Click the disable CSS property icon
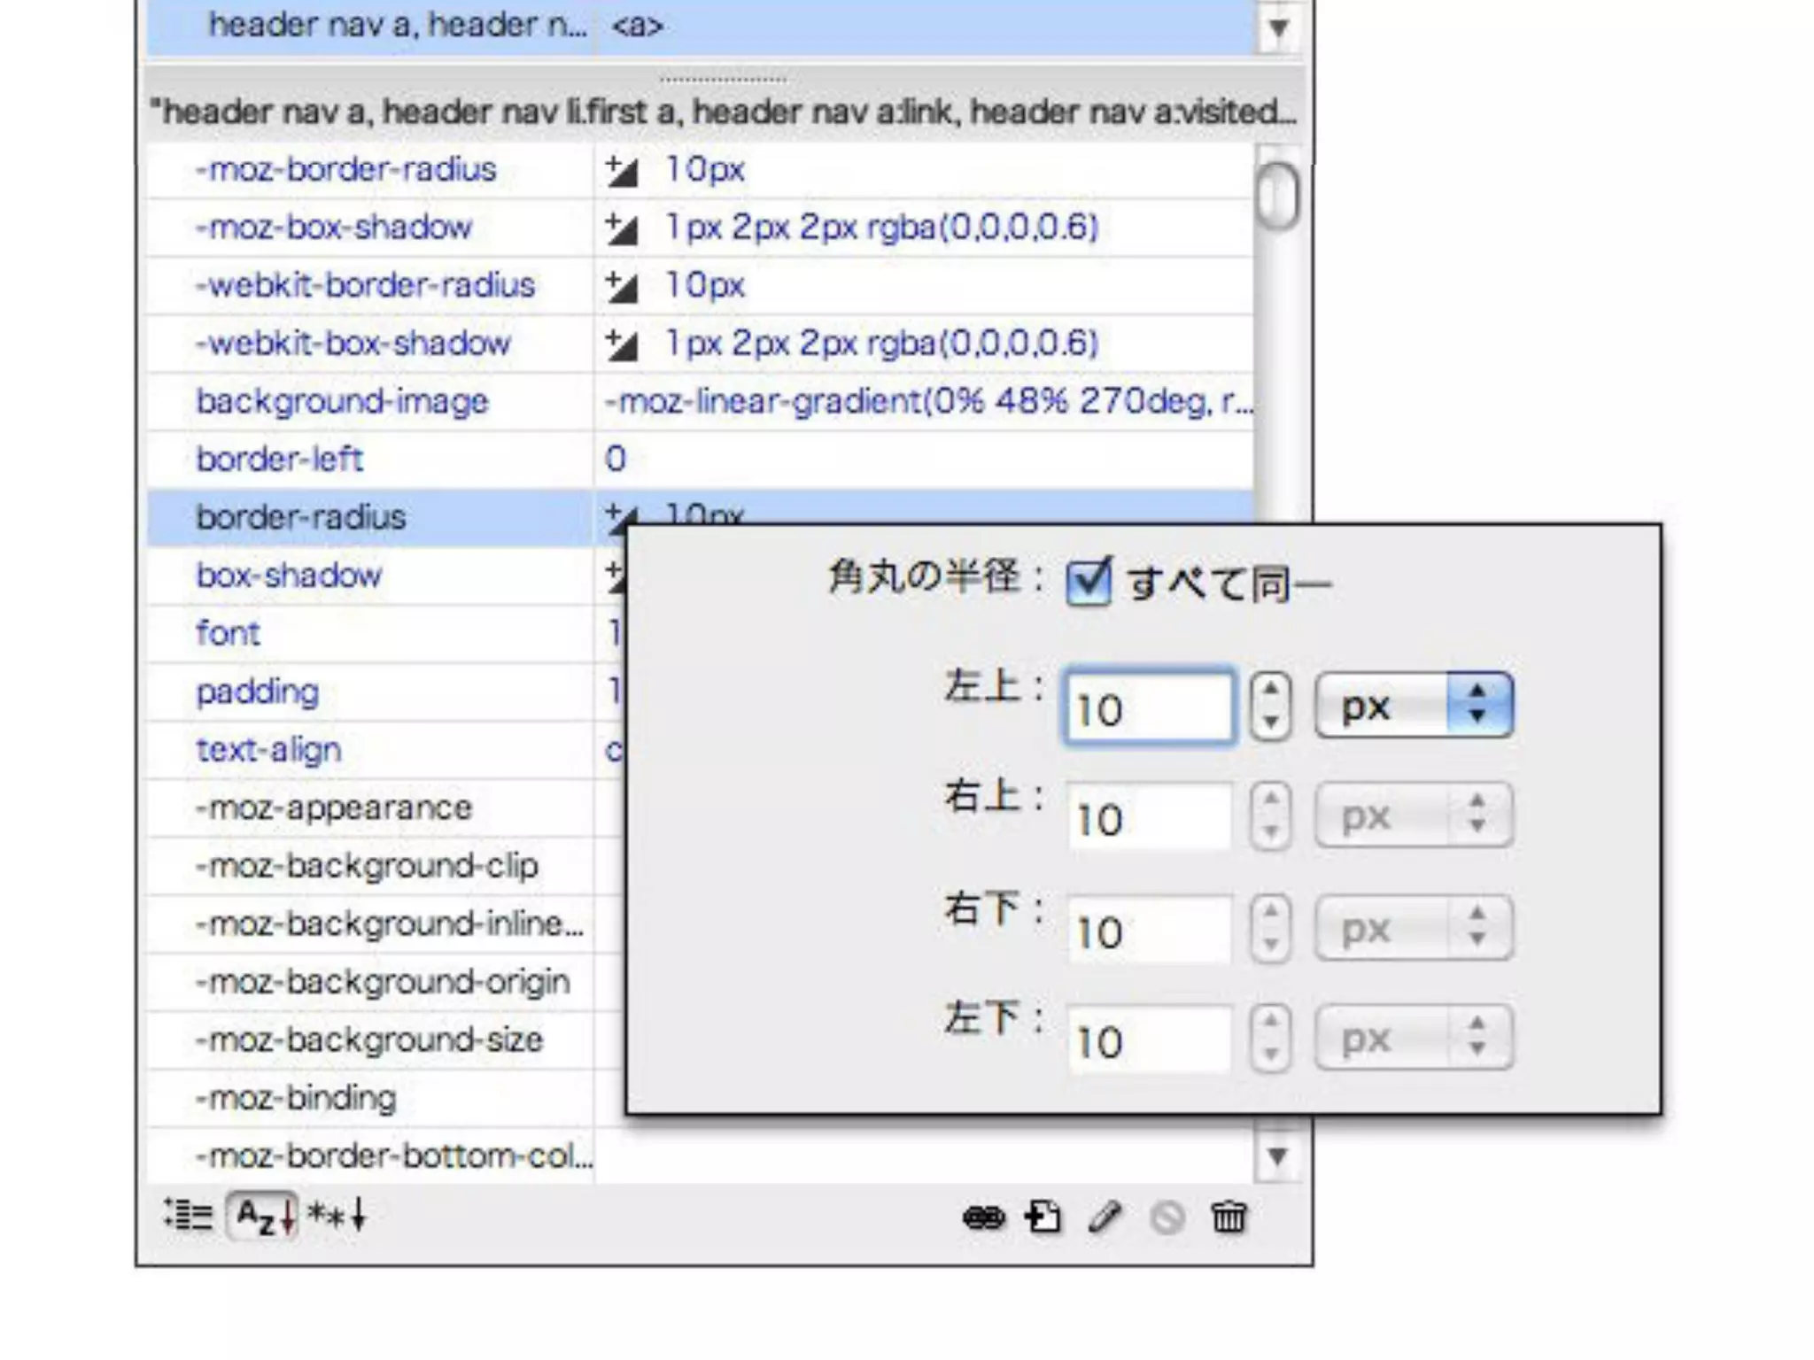This screenshot has height=1360, width=1814. [1167, 1217]
